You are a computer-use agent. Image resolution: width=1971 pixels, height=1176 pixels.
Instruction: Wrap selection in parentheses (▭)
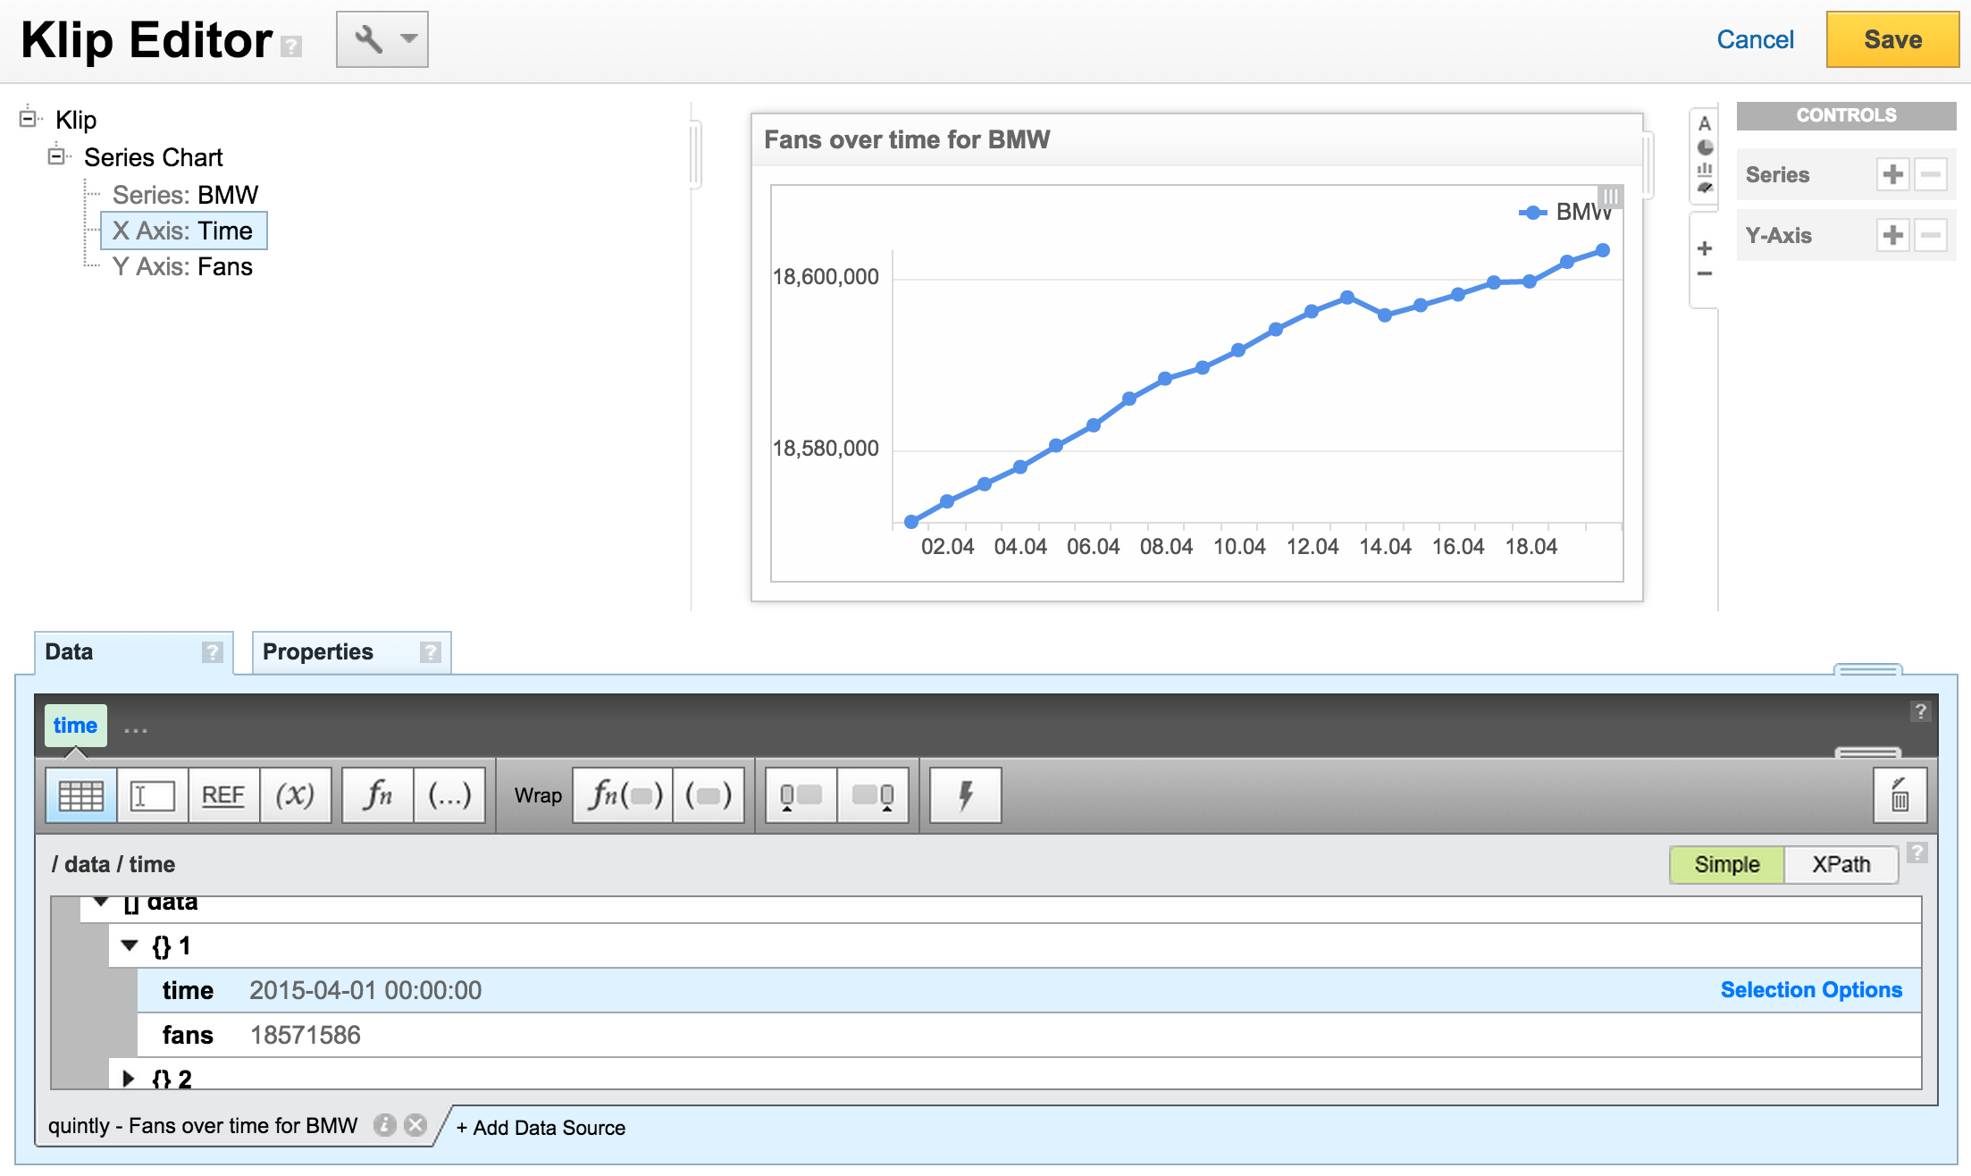[709, 795]
